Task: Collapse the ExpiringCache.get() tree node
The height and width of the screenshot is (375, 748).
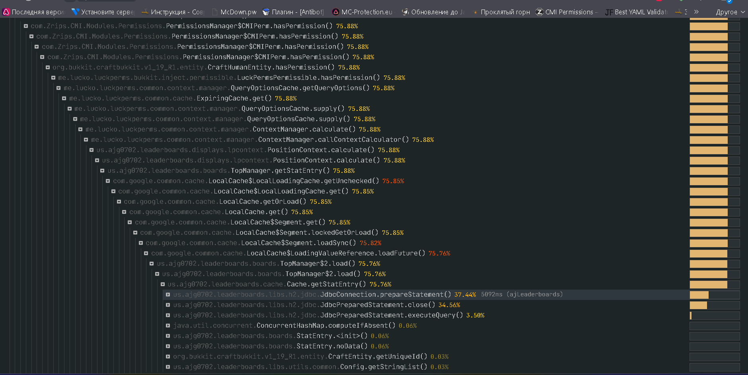Action: [x=64, y=98]
